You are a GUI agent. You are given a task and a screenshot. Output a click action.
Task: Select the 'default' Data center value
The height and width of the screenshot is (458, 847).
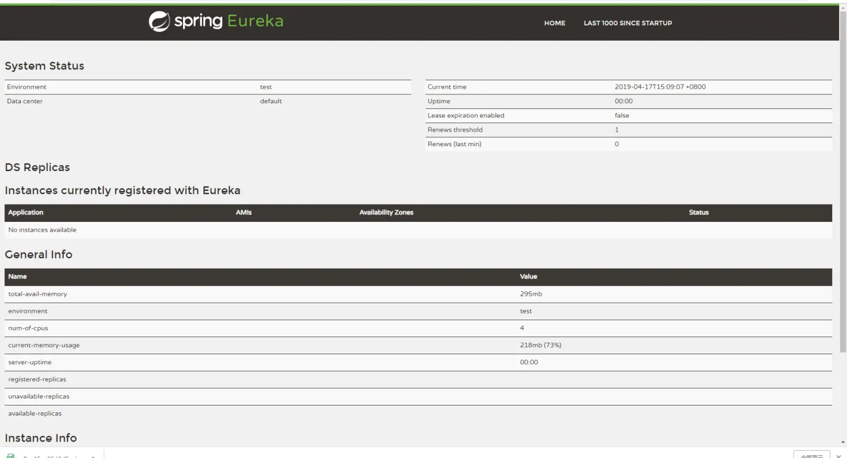click(271, 101)
